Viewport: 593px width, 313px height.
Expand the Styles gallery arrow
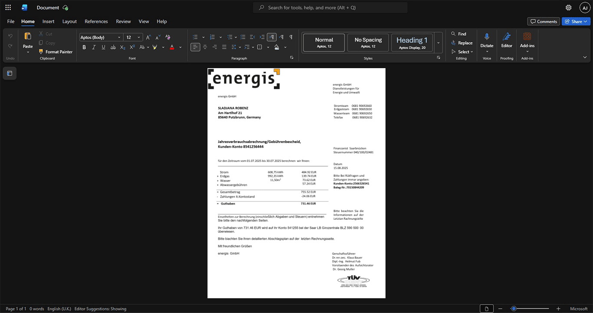[438, 43]
